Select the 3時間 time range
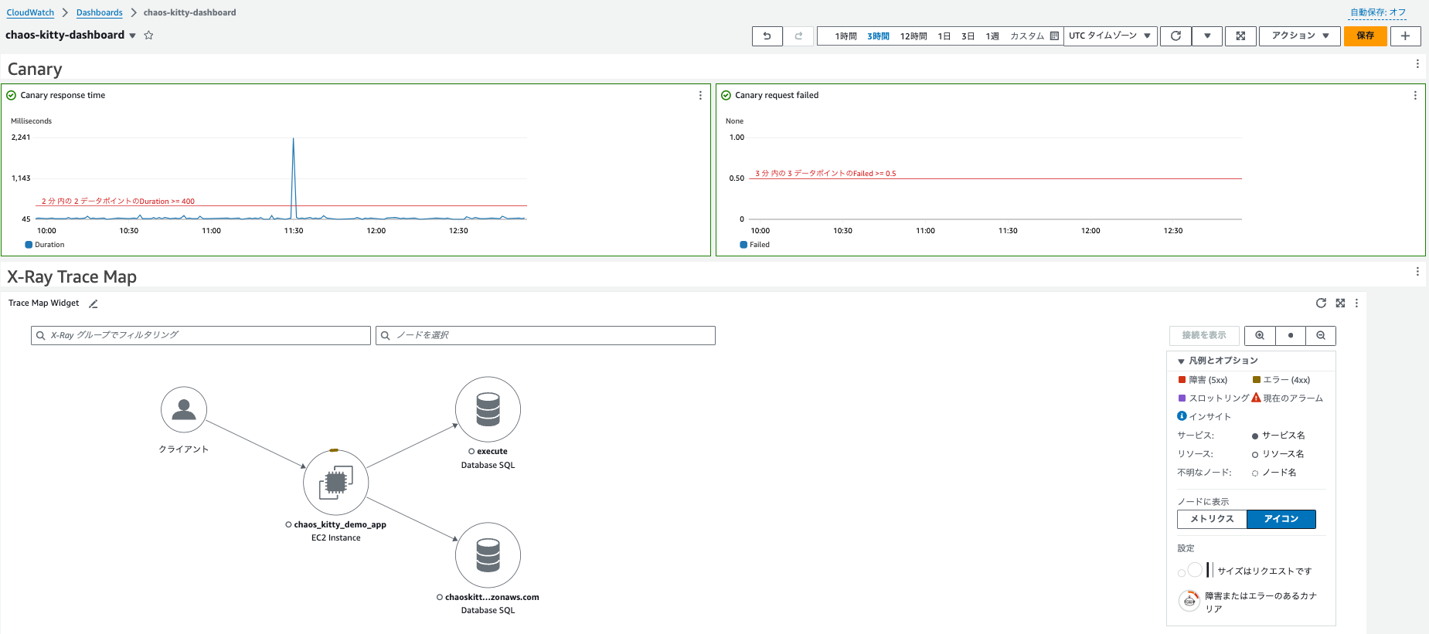1429x634 pixels. pos(878,36)
